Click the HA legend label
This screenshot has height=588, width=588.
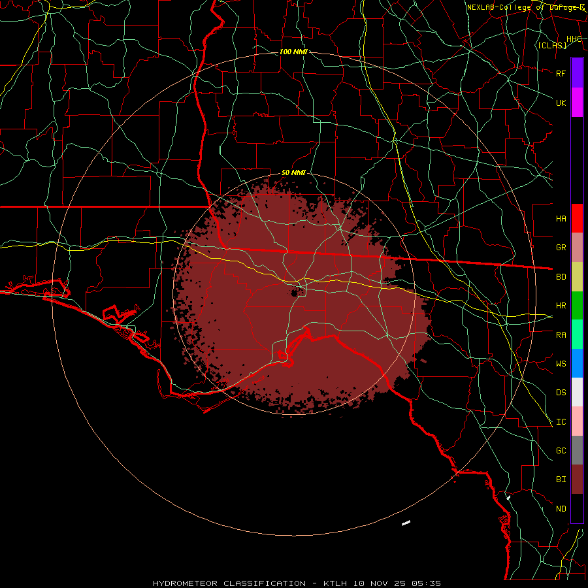point(561,218)
